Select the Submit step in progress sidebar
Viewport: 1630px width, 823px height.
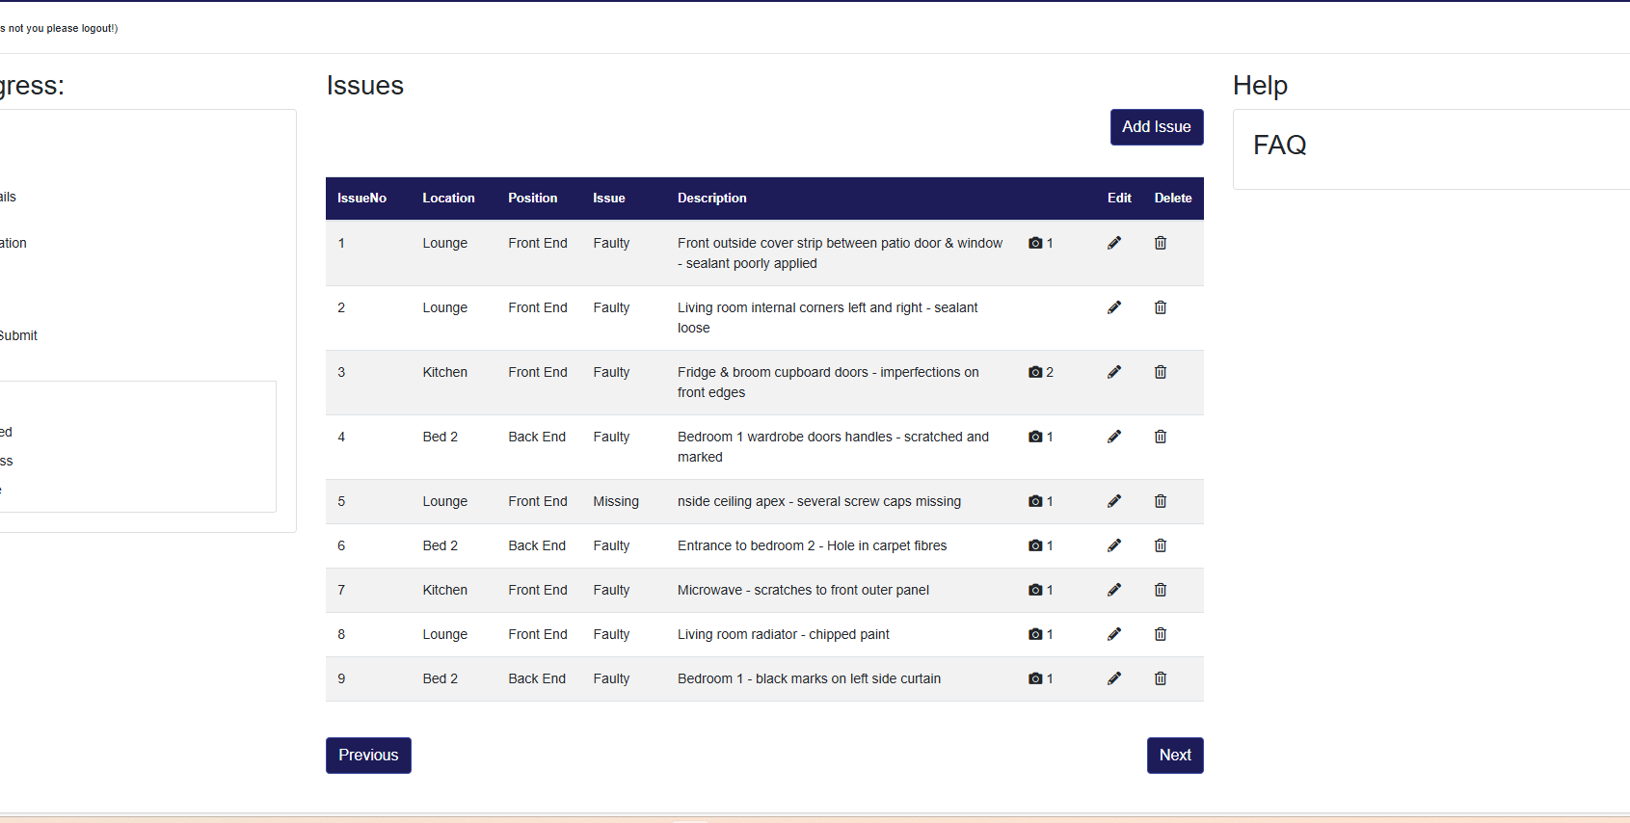click(18, 335)
